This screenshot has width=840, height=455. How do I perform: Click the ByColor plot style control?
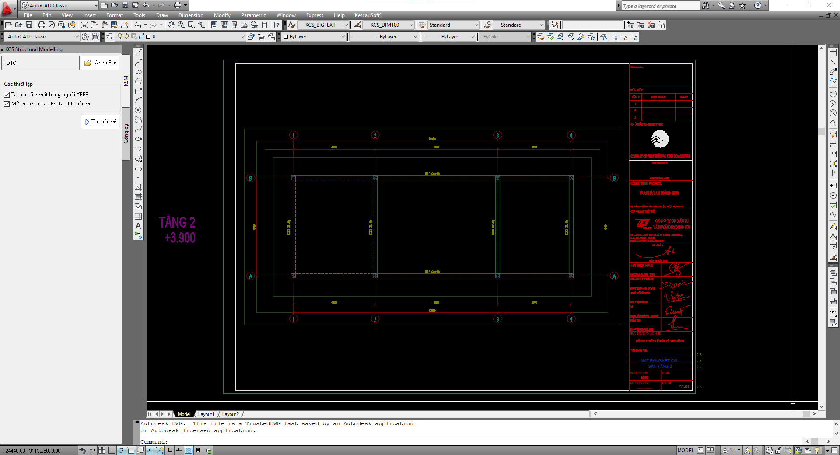505,37
